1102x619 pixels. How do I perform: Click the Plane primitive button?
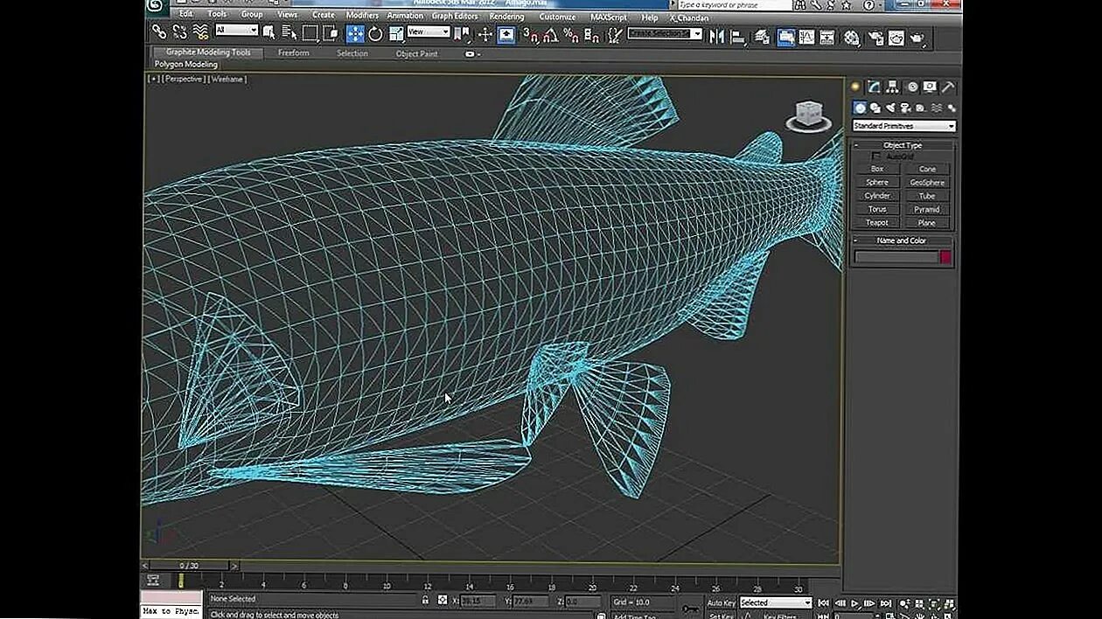coord(927,223)
